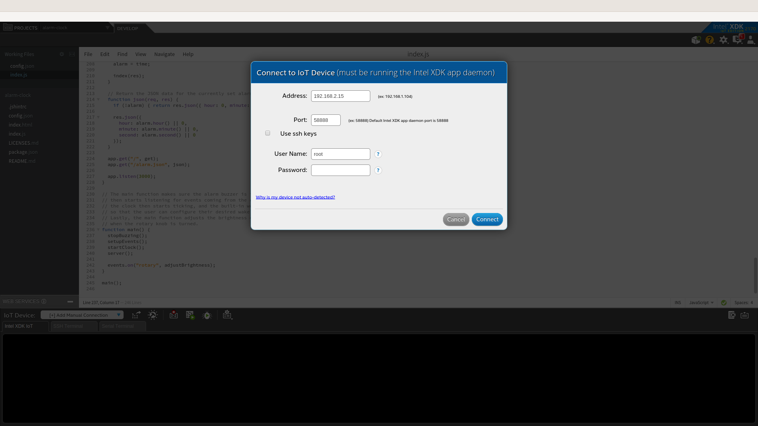Open help tooltip next to User Name
Image resolution: width=758 pixels, height=426 pixels.
coord(378,154)
